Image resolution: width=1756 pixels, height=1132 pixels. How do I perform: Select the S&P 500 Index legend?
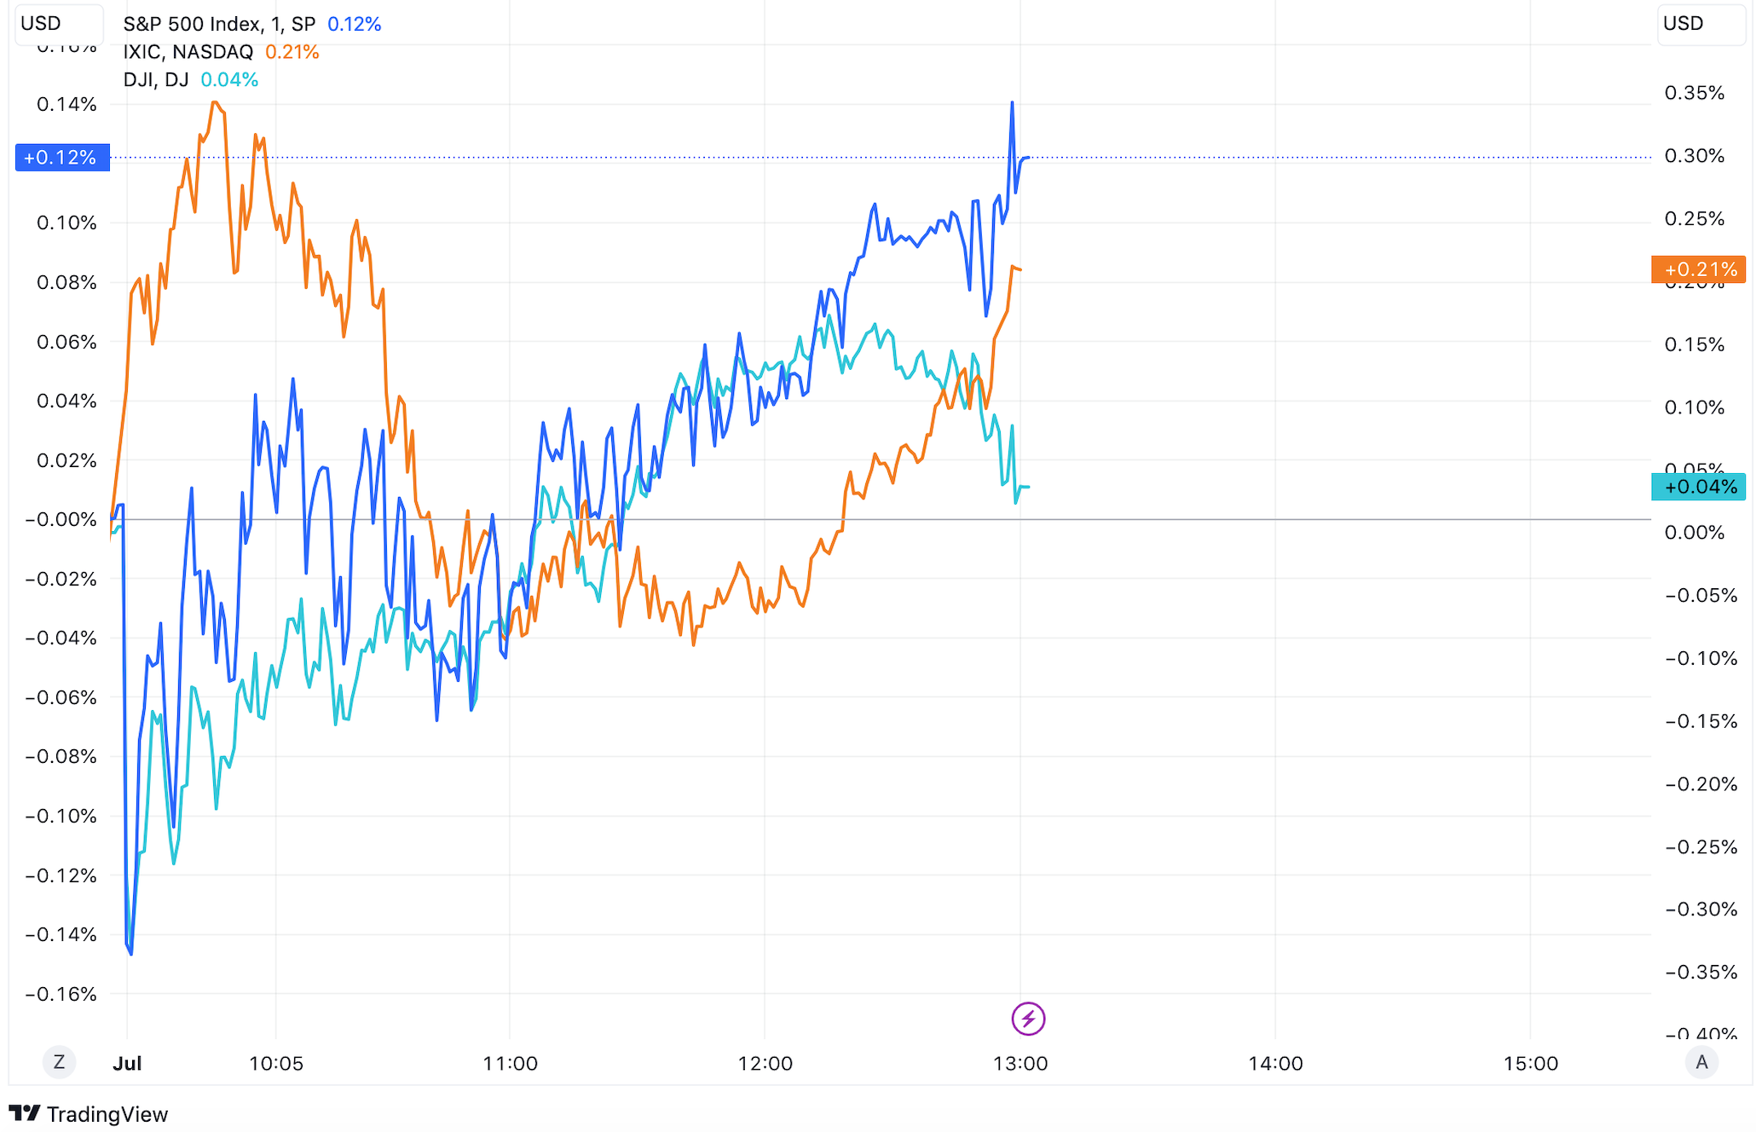tap(218, 24)
